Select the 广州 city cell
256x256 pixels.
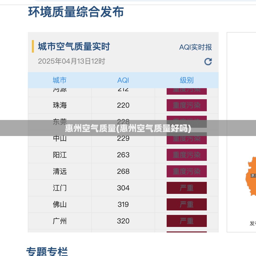pyautogui.click(x=60, y=221)
